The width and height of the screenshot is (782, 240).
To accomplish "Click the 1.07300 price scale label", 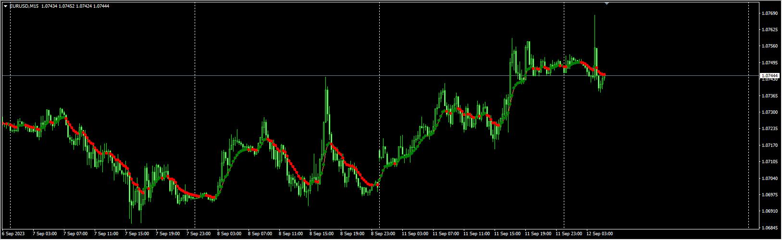I will [x=770, y=112].
